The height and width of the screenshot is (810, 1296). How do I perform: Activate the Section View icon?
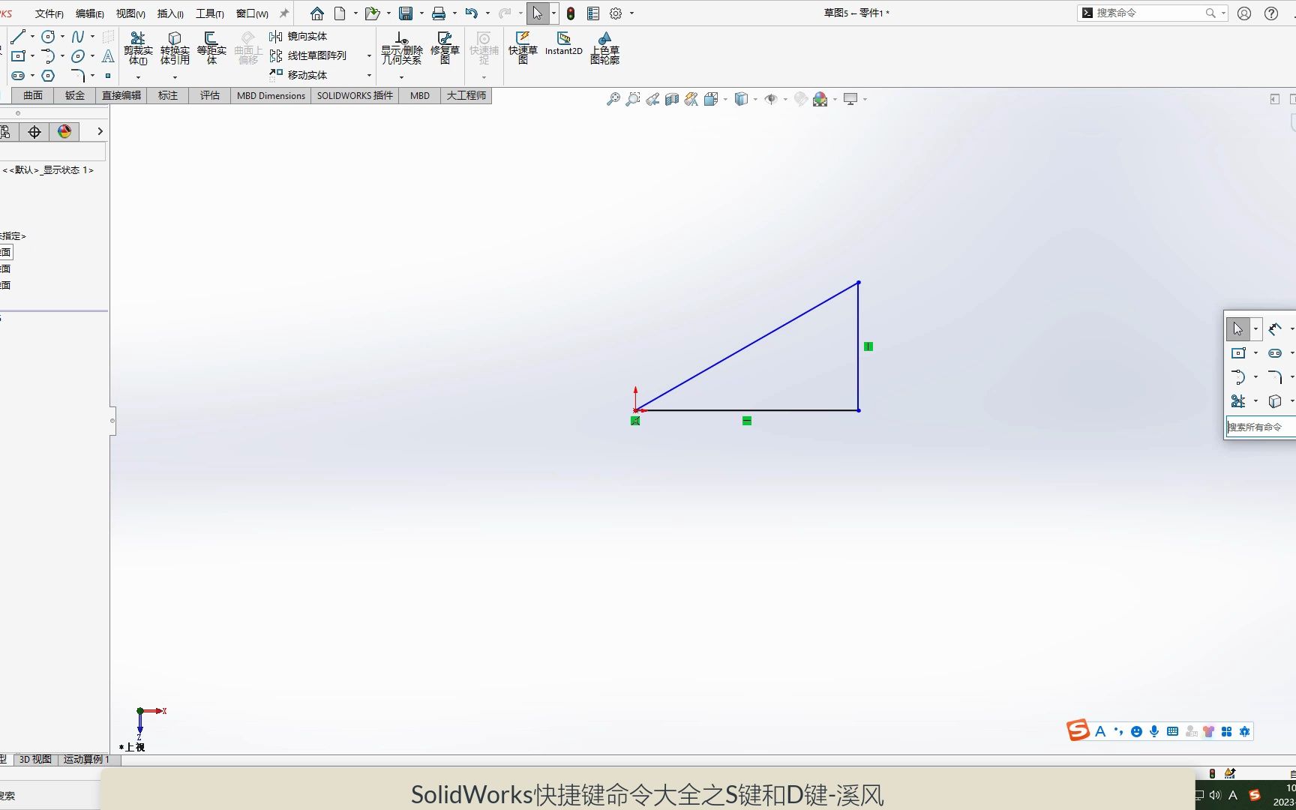coord(671,98)
